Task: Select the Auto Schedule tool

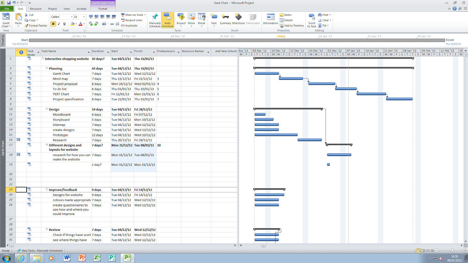Action: pos(167,20)
